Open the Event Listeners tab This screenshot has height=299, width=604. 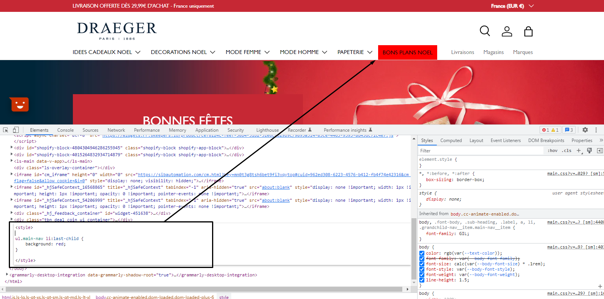coord(505,141)
